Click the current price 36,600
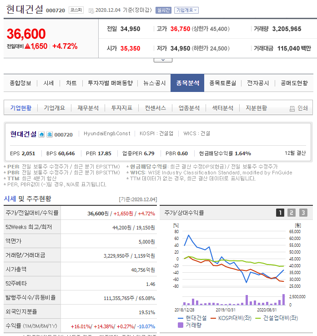The width and height of the screenshot is (317, 336). click(26, 34)
